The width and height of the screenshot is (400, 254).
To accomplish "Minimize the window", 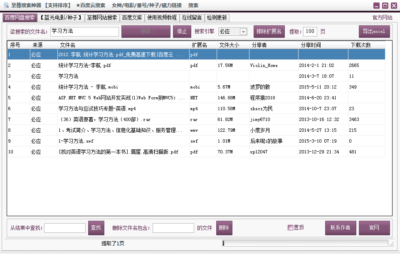I will coord(376,5).
